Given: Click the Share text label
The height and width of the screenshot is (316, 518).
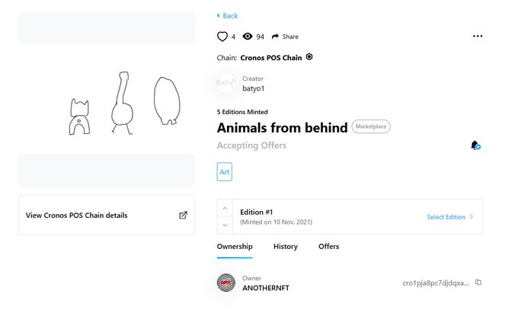Looking at the screenshot, I should coord(290,37).
